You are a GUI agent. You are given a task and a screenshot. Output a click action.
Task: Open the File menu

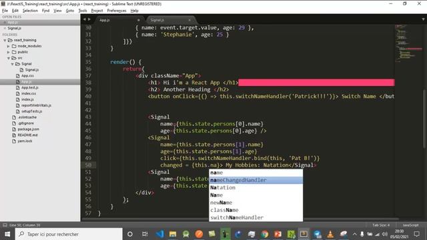[x=5, y=11]
